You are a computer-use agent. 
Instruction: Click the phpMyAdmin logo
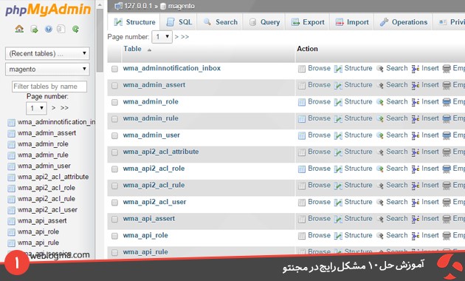48,10
